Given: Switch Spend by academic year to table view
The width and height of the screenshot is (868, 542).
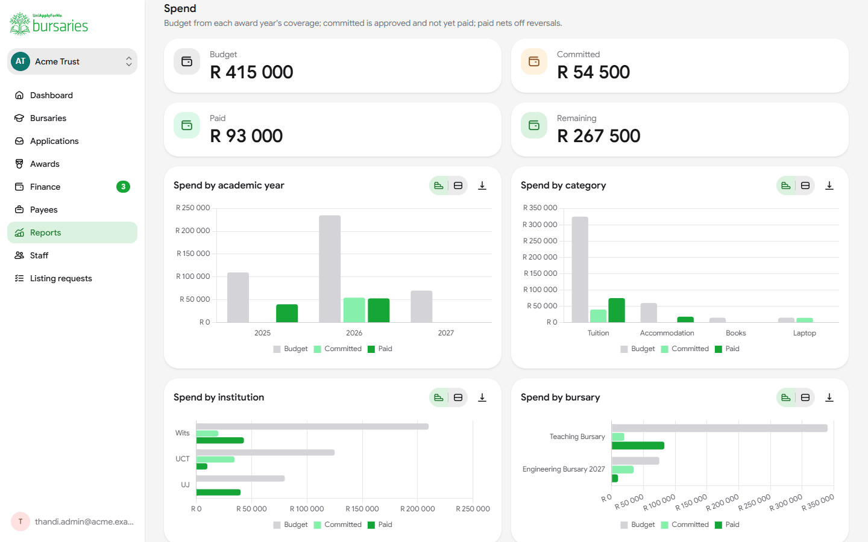Looking at the screenshot, I should click(458, 185).
